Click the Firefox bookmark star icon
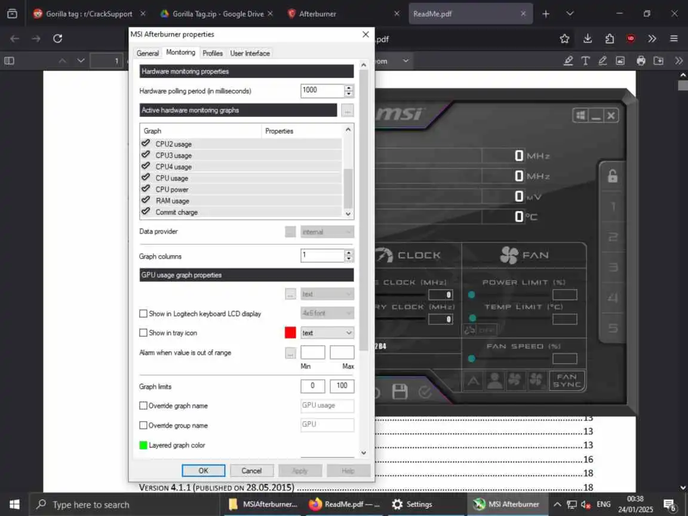The width and height of the screenshot is (688, 516). click(565, 39)
